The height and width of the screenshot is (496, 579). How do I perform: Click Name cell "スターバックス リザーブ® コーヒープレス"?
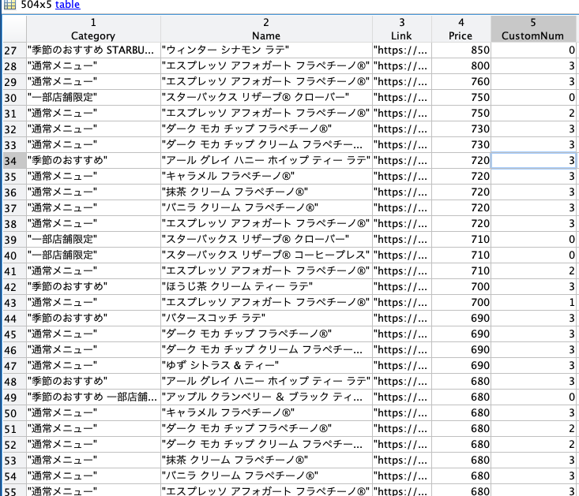tap(266, 255)
